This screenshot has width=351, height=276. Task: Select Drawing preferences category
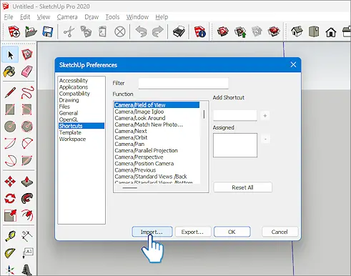pyautogui.click(x=69, y=100)
